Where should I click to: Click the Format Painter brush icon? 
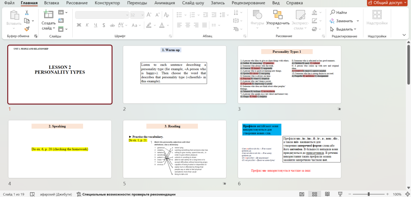[27, 28]
